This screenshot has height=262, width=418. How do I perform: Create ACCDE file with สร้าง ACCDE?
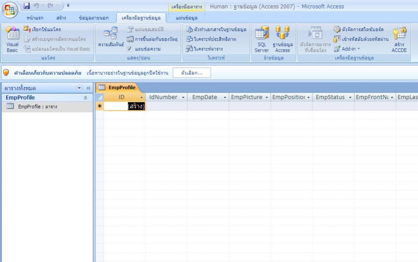coord(399,39)
